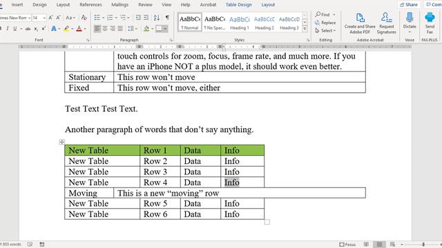Image resolution: width=442 pixels, height=248 pixels.
Task: Apply the Text Effects button
Action: (x=54, y=29)
